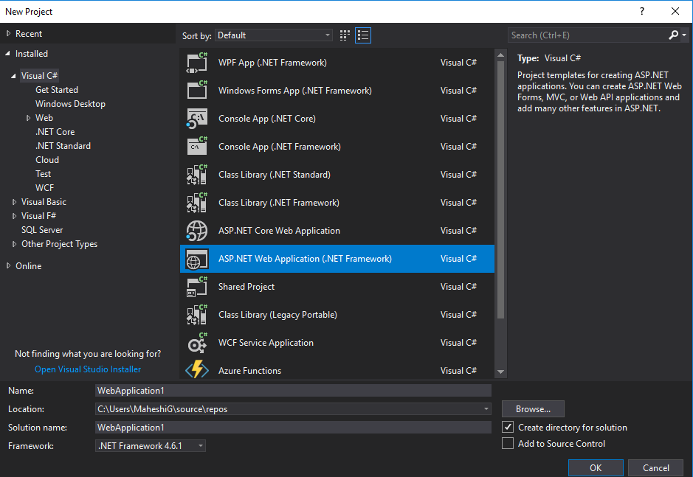The width and height of the screenshot is (693, 477).
Task: Click the Browse button
Action: click(x=533, y=408)
